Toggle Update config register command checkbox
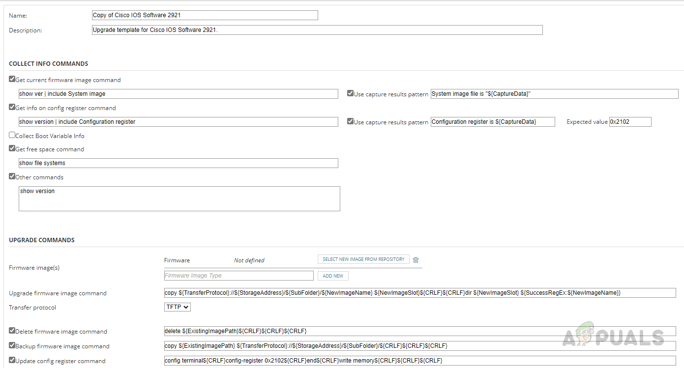The width and height of the screenshot is (684, 368). tap(12, 360)
